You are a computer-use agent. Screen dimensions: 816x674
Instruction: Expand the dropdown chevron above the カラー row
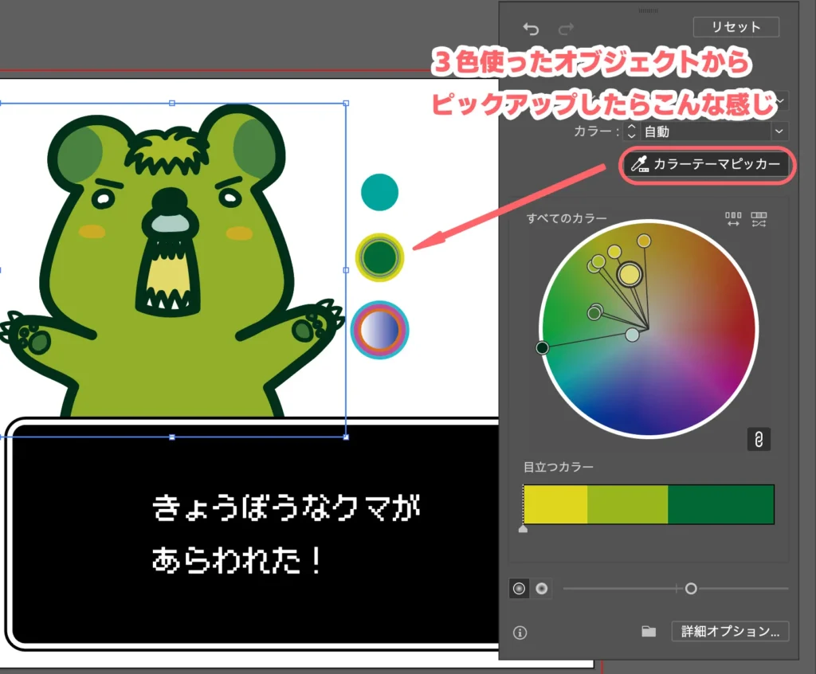[780, 102]
